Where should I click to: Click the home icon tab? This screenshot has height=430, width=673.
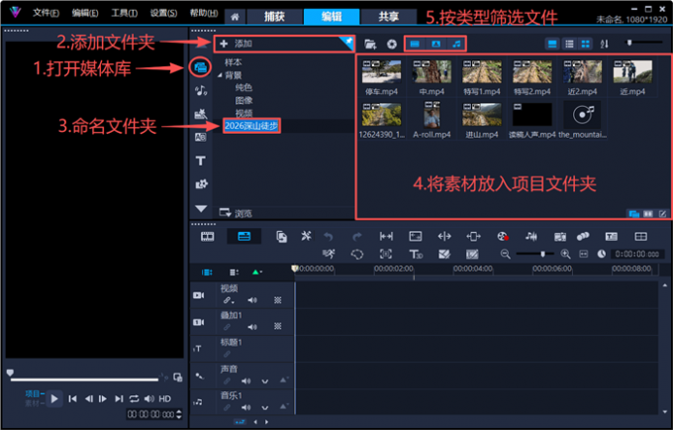point(235,17)
